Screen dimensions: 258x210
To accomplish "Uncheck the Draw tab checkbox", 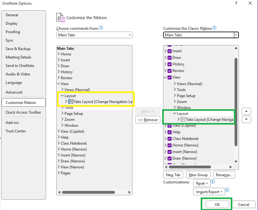I will [169, 58].
